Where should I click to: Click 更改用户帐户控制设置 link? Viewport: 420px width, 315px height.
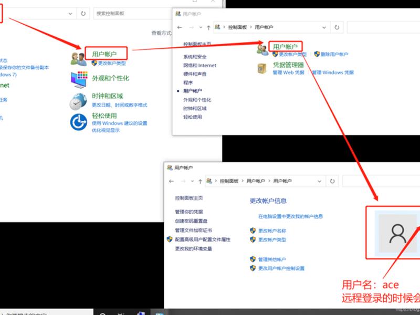[281, 268]
